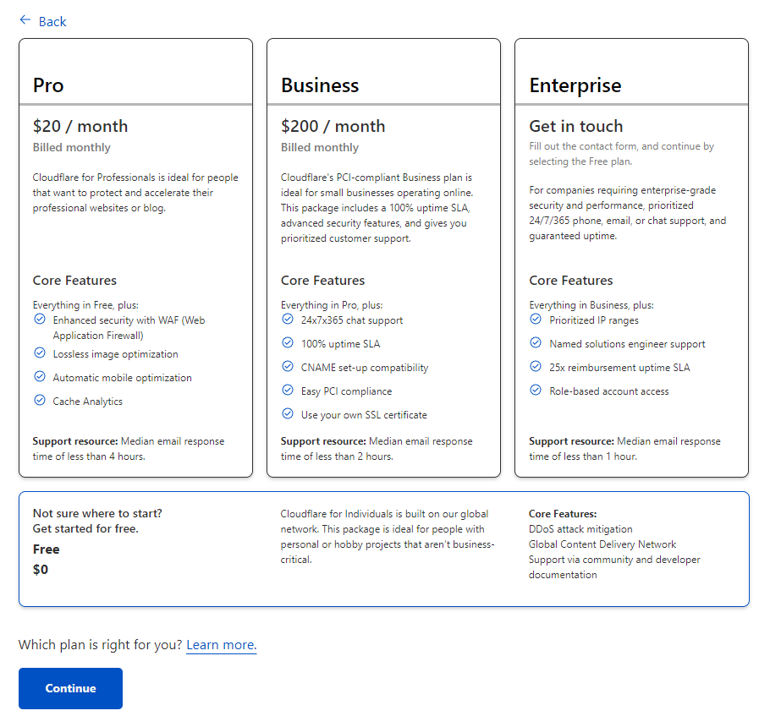Click Prioritized IP ranges text

coord(594,320)
